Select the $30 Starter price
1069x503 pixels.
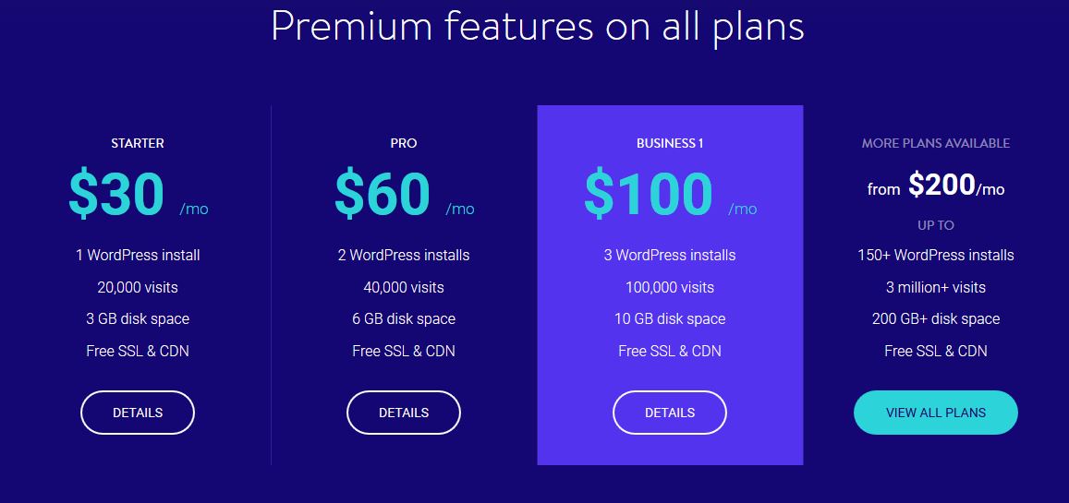point(116,194)
